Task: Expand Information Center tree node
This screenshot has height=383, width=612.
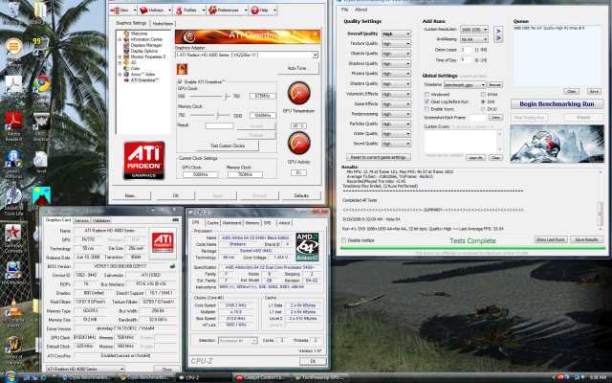Action: 120,39
